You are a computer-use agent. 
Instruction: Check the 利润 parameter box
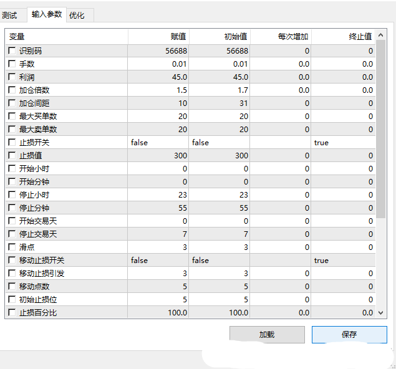(12, 77)
